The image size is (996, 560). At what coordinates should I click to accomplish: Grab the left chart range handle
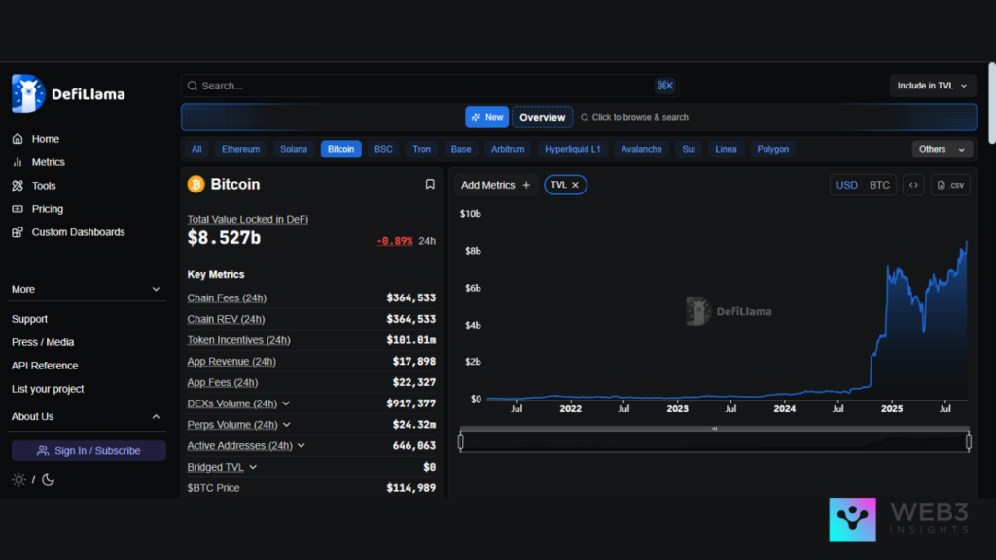pos(460,441)
